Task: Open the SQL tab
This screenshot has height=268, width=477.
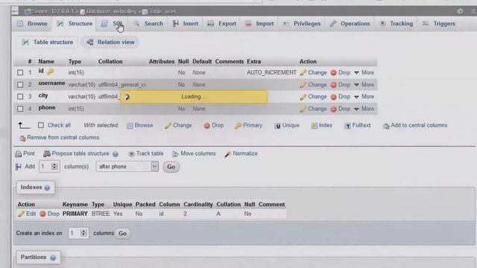Action: coord(113,24)
